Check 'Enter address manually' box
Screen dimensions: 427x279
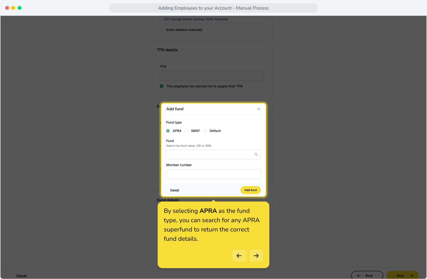162,30
